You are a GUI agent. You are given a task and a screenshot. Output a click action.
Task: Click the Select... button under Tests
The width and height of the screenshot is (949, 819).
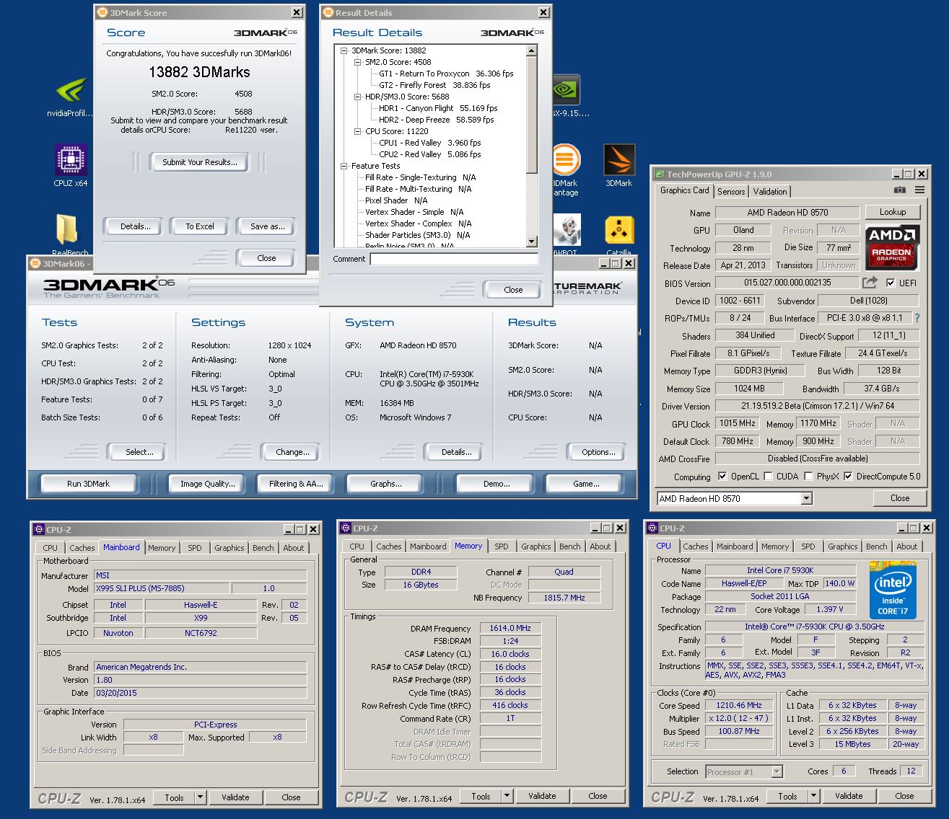tap(139, 452)
